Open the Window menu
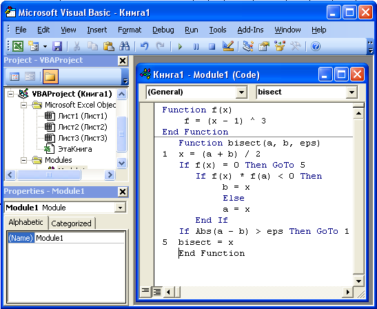This screenshot has height=309, width=377. 287,30
